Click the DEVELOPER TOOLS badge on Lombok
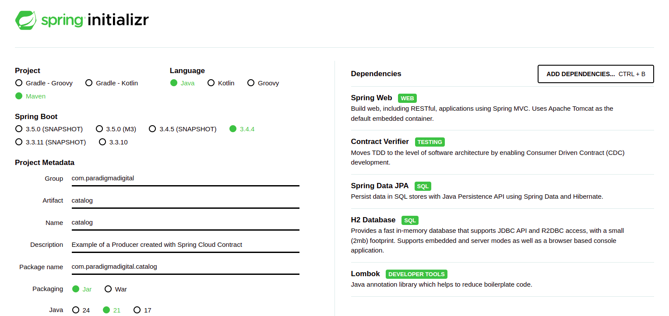This screenshot has height=316, width=669. coord(416,274)
